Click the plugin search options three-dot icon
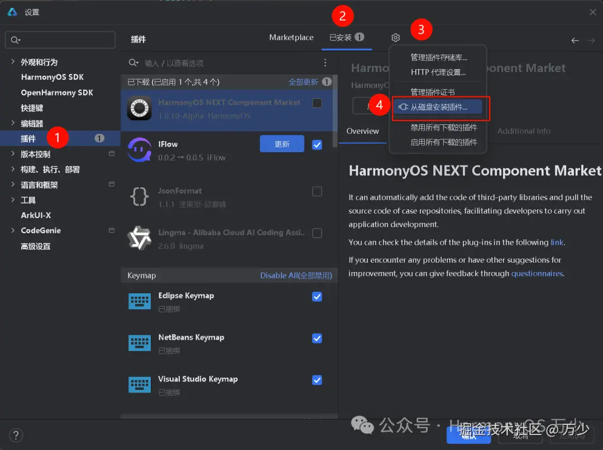The height and width of the screenshot is (450, 603). point(325,62)
